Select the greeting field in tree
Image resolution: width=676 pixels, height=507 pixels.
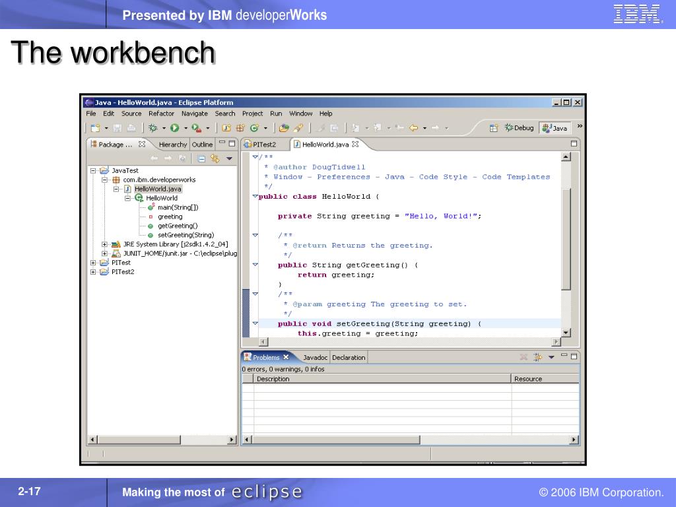pos(170,217)
